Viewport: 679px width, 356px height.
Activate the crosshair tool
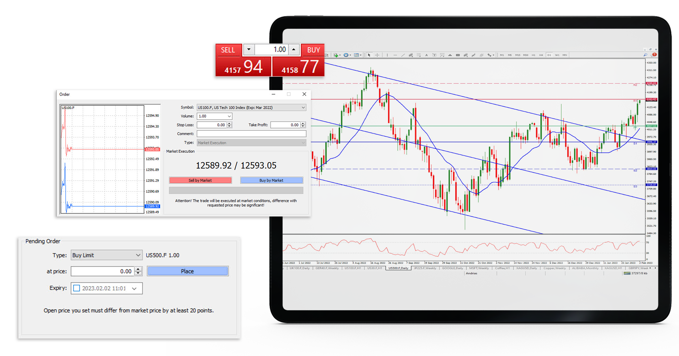tap(377, 55)
